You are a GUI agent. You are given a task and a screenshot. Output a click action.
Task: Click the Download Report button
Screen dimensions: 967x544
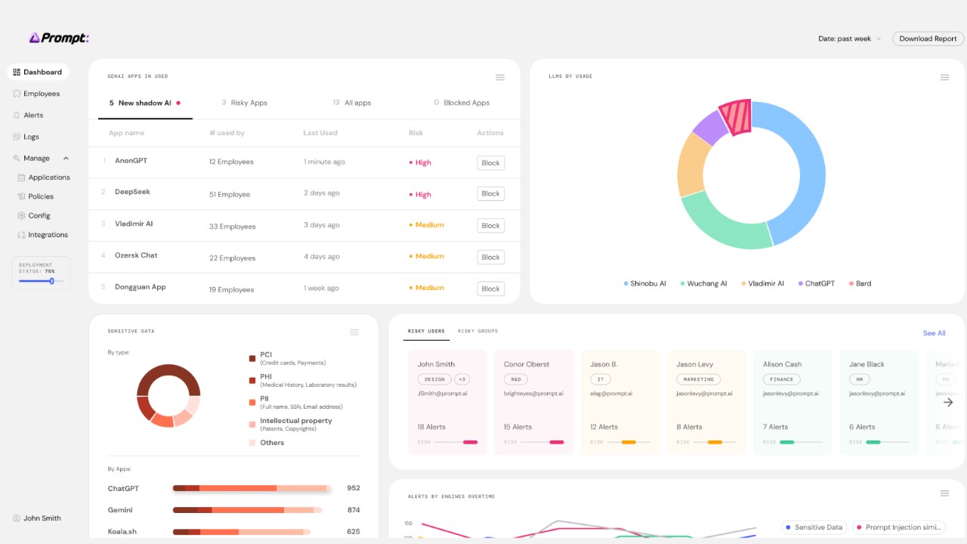(928, 39)
